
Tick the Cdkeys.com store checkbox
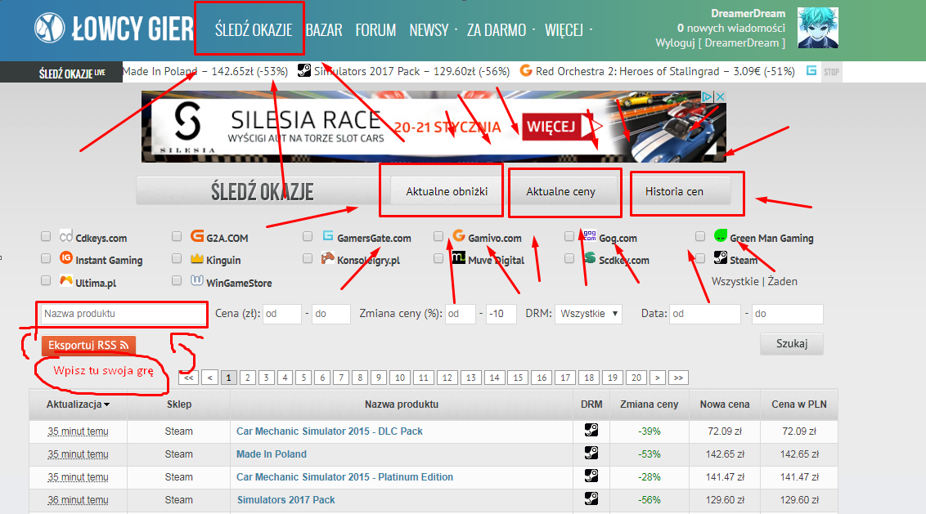(x=46, y=237)
